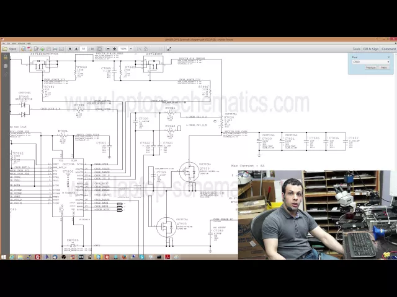This screenshot has height=297, width=397.
Task: Enter read mode with expand arrows icon
Action: point(169,49)
